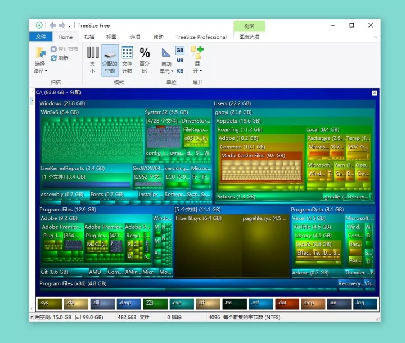Click the .dmp legend swatch

(x=129, y=304)
